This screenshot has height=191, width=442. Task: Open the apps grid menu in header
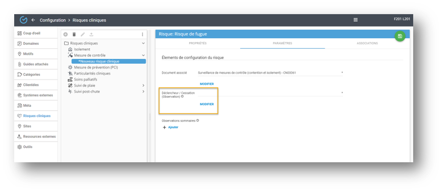pos(355,20)
